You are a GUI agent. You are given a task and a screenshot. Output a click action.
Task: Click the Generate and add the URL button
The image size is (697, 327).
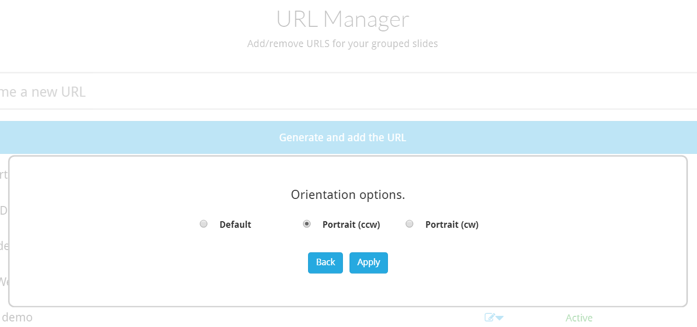(x=342, y=138)
